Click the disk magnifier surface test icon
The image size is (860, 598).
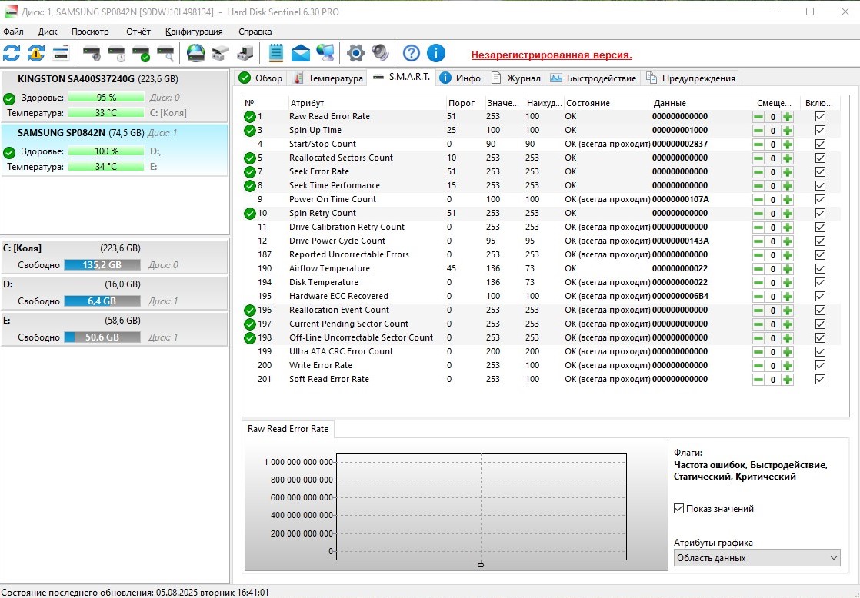coord(165,53)
